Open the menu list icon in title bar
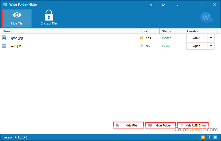The image size is (221, 141). [x=176, y=5]
